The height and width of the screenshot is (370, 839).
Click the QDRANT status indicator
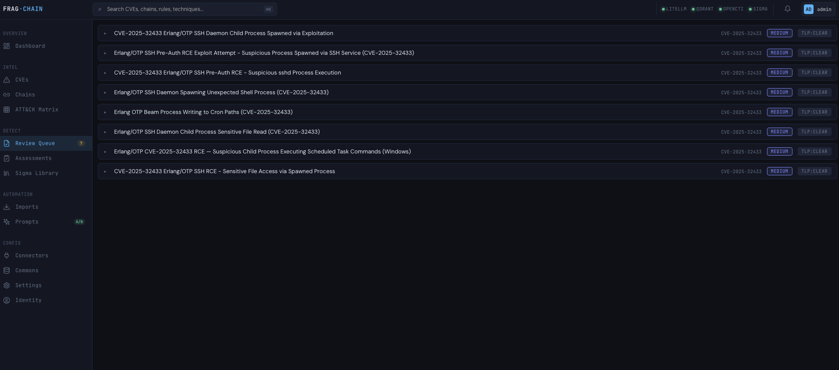(x=702, y=9)
